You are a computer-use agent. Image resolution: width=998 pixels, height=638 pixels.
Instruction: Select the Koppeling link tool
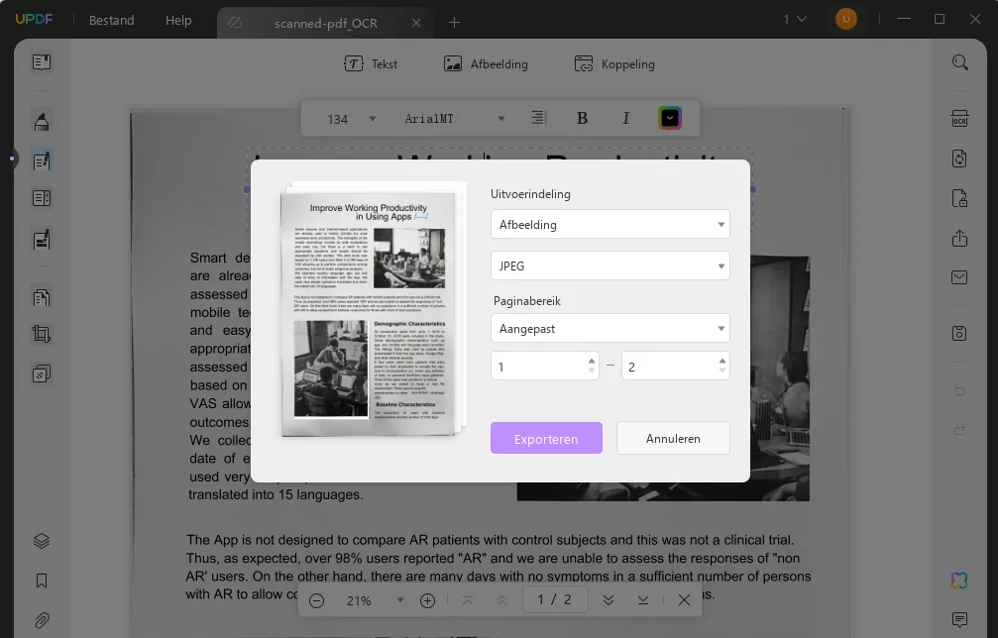point(614,63)
